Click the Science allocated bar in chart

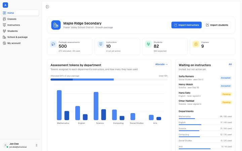pyautogui.click(x=96, y=106)
